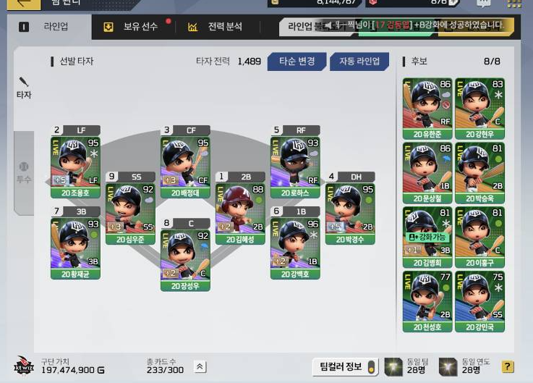Open the 보유 선수 tab
This screenshot has height=383, width=533.
click(131, 27)
